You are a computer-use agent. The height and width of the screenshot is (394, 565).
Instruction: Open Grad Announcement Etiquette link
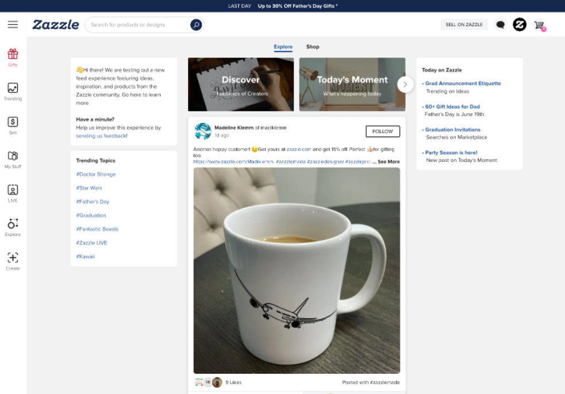click(463, 83)
